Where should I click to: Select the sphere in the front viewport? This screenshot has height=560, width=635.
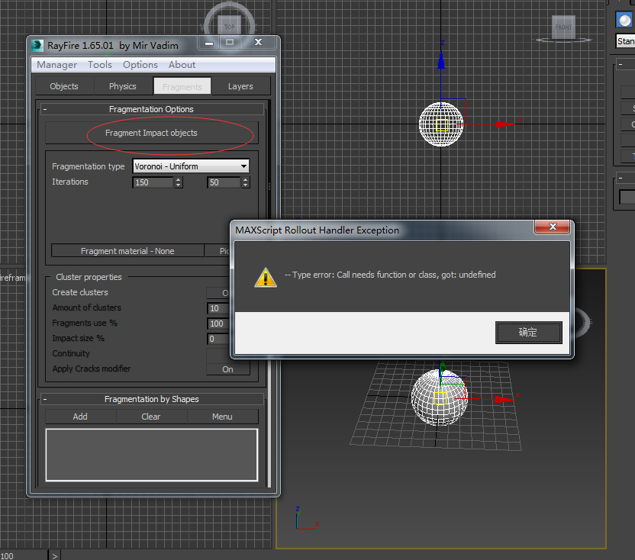pos(440,124)
